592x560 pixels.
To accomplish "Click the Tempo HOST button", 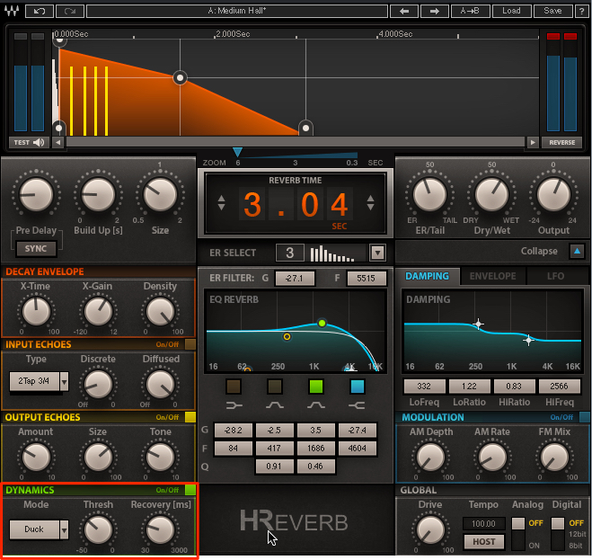I will [x=483, y=542].
